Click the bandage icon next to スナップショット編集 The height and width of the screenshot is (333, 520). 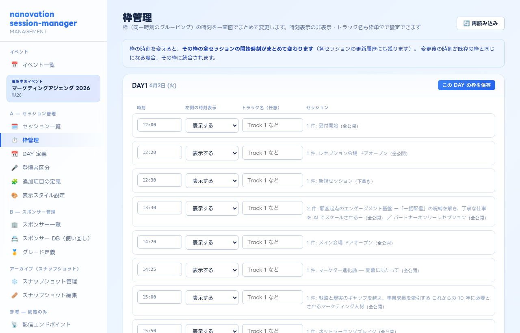click(x=15, y=295)
